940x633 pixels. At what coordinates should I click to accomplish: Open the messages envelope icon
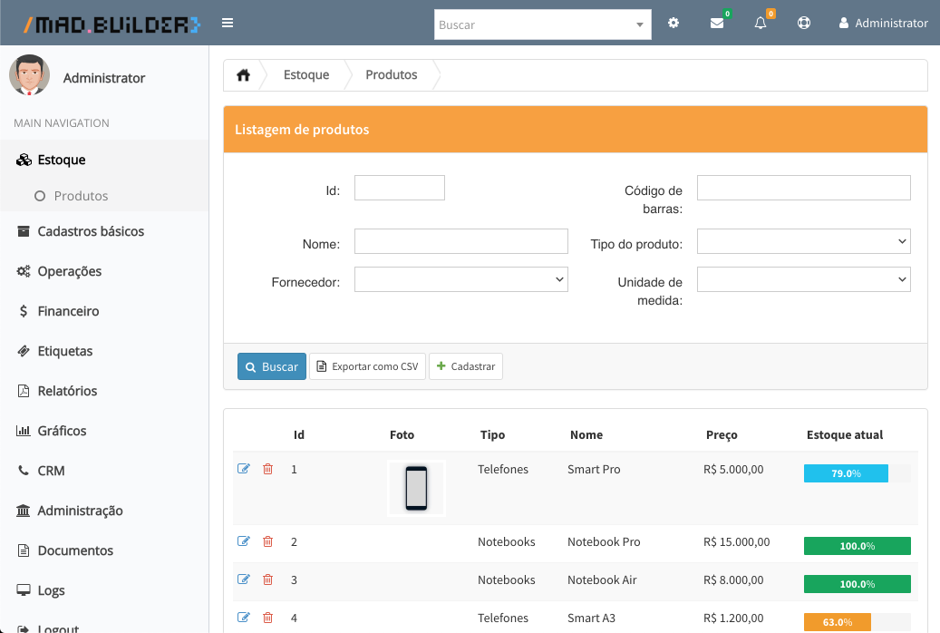716,24
